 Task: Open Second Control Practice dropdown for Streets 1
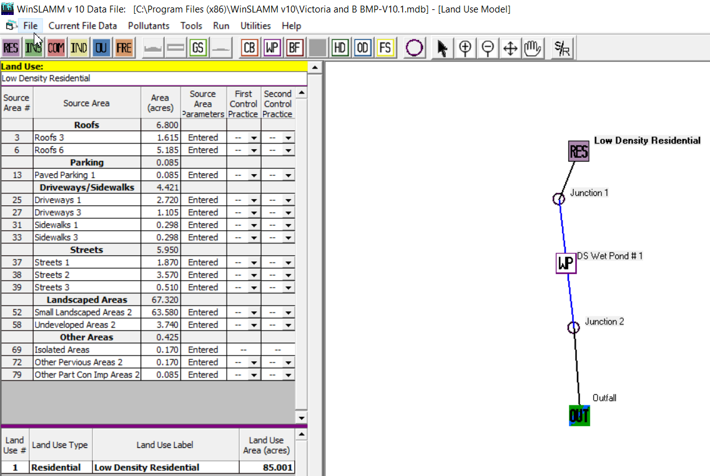pos(288,262)
